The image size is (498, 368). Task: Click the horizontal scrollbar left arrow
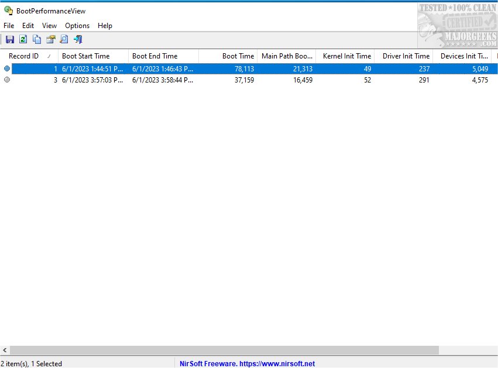tap(5, 350)
